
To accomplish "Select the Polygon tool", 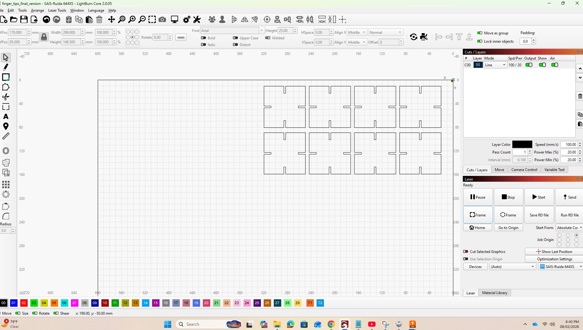I will (6, 87).
